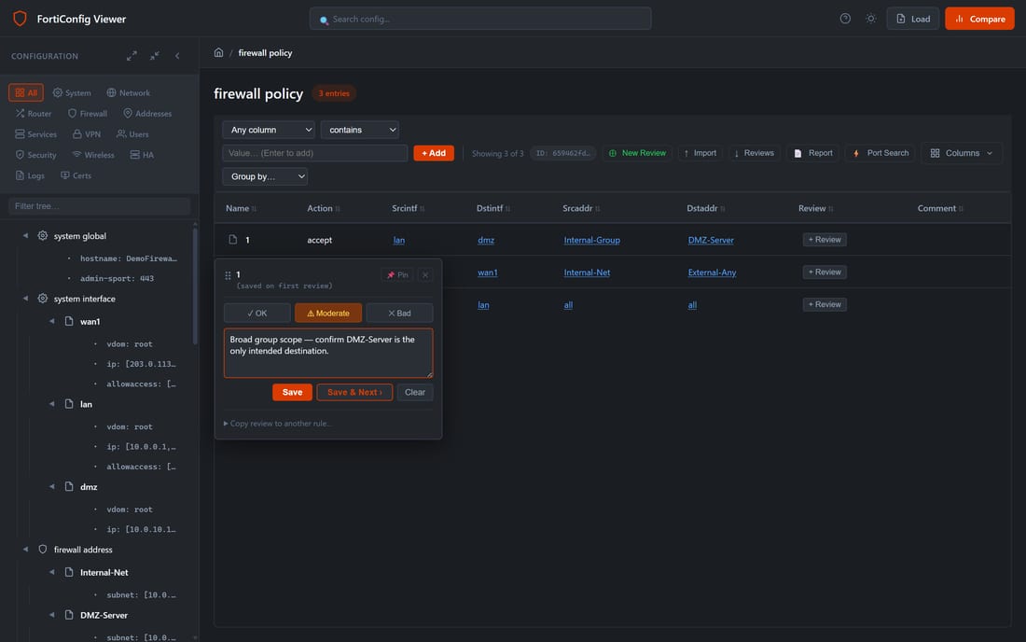Filter by Certs category
Screen dimensions: 1026x642
[x=76, y=175]
